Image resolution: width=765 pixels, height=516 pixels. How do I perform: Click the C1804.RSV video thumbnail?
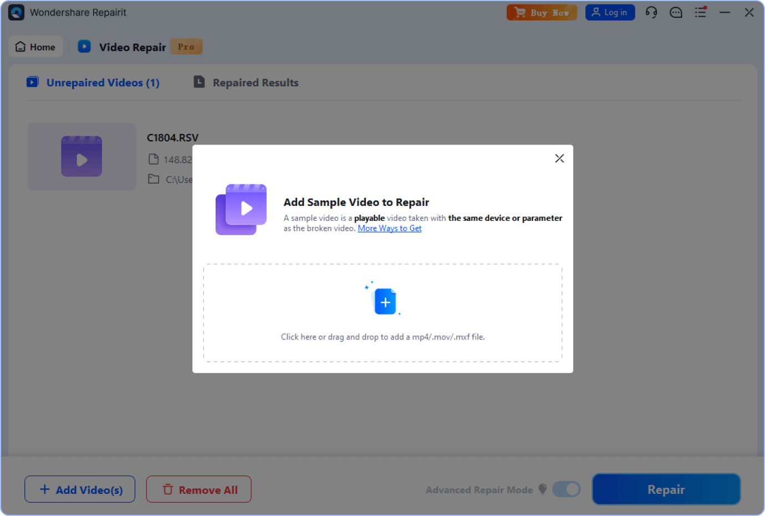81,156
